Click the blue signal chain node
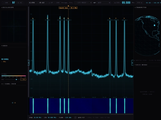This screenshot has width=161, height=120. pyautogui.click(x=13, y=103)
